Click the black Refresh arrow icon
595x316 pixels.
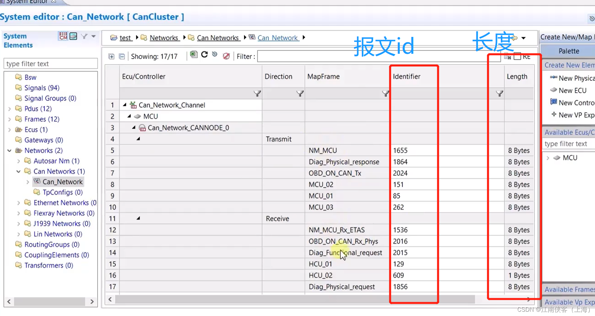[x=204, y=54]
